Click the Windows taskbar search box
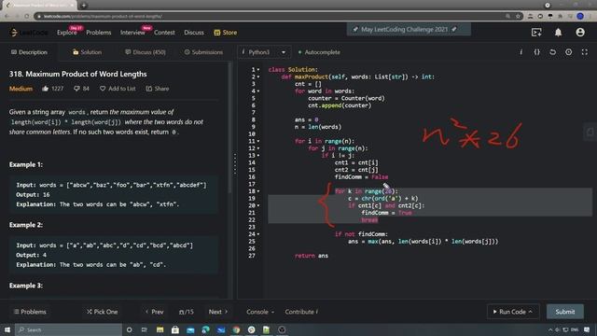 point(68,329)
